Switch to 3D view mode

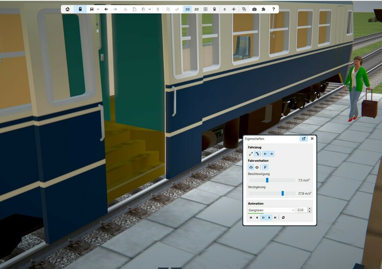187,9
